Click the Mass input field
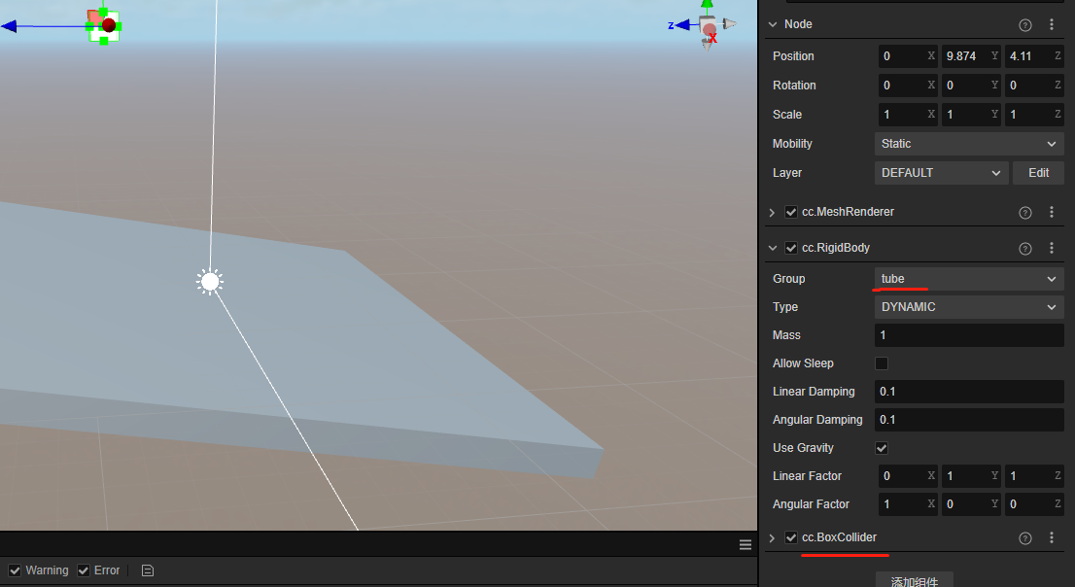This screenshot has height=587, width=1075. tap(969, 335)
